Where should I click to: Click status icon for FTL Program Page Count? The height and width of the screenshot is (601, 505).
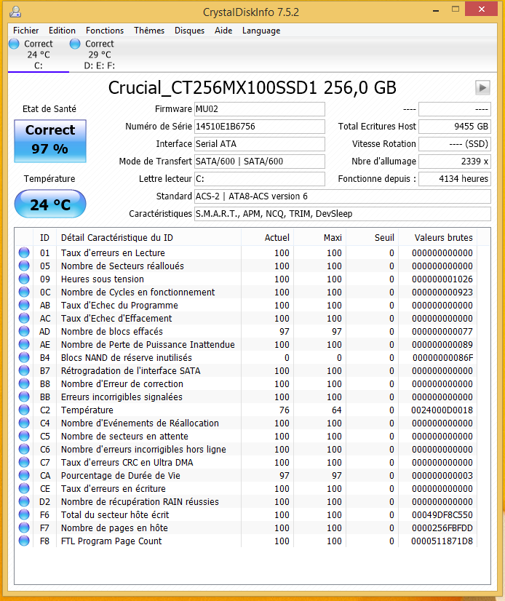[24, 541]
